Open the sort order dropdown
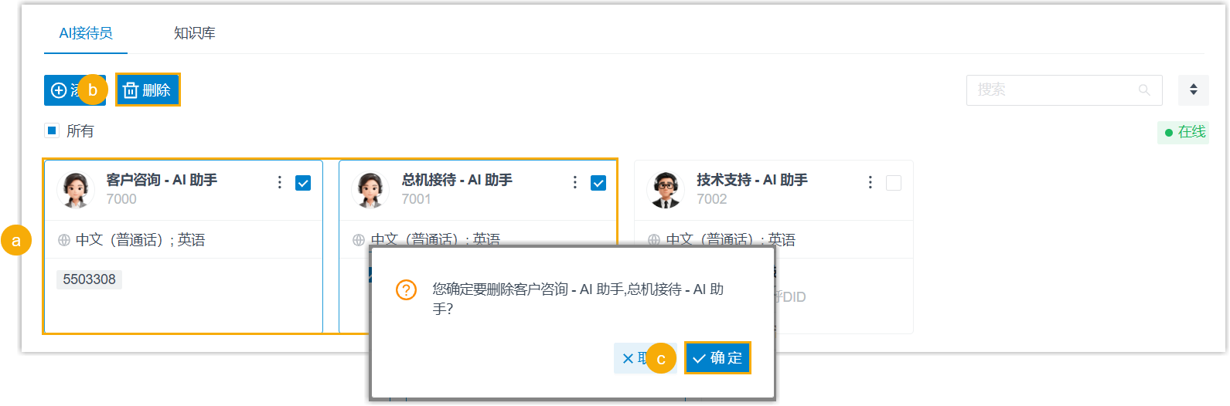The width and height of the screenshot is (1230, 406). 1193,90
